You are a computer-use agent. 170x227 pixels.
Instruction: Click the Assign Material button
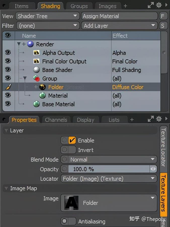[x=119, y=16]
